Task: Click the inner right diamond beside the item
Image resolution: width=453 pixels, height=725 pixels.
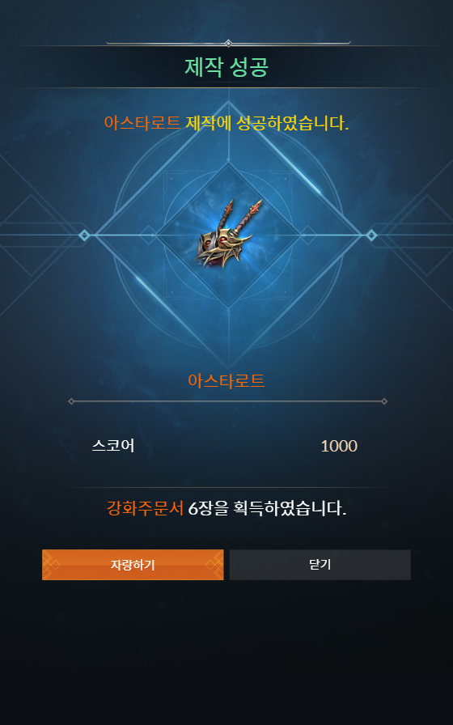Action: pos(308,235)
